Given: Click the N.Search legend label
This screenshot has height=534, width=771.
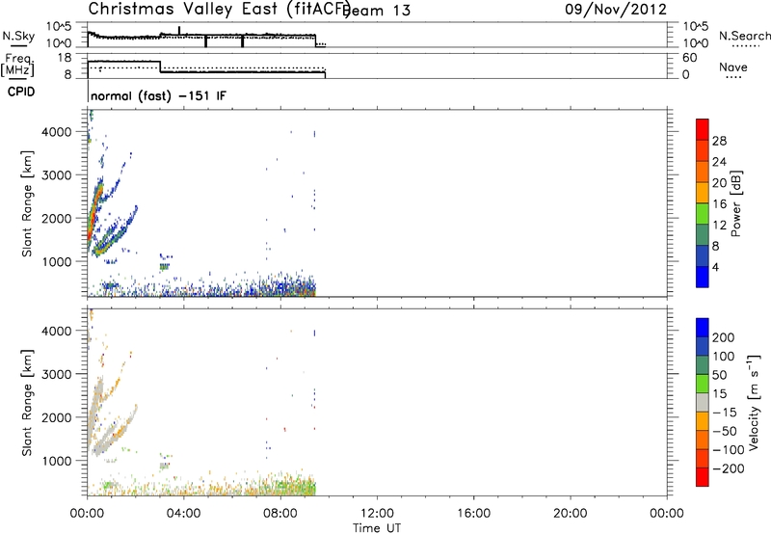Looking at the screenshot, I should point(744,36).
